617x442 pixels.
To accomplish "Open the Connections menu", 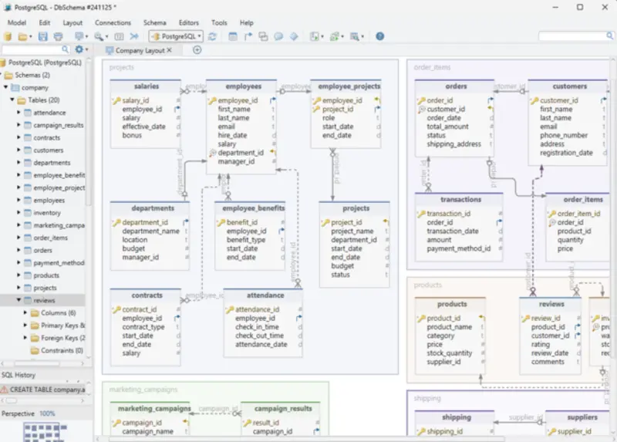I will (113, 23).
